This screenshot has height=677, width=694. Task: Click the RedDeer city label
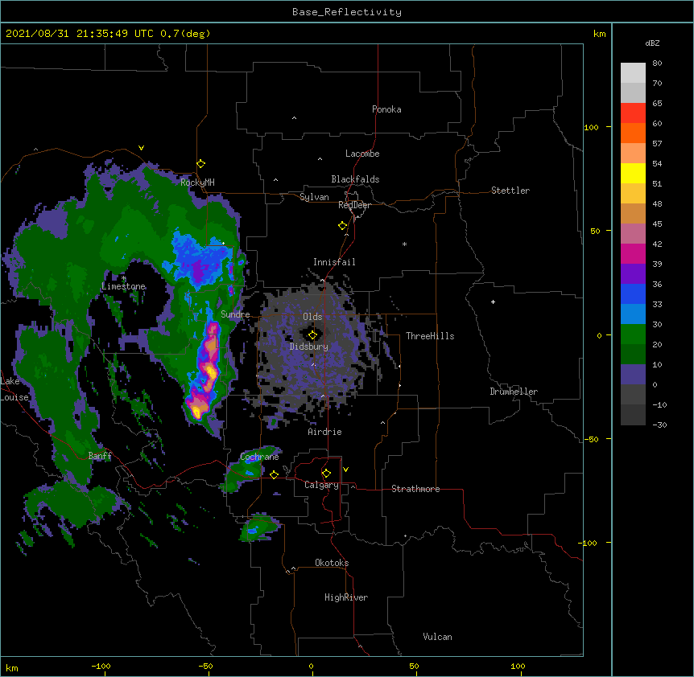click(354, 205)
